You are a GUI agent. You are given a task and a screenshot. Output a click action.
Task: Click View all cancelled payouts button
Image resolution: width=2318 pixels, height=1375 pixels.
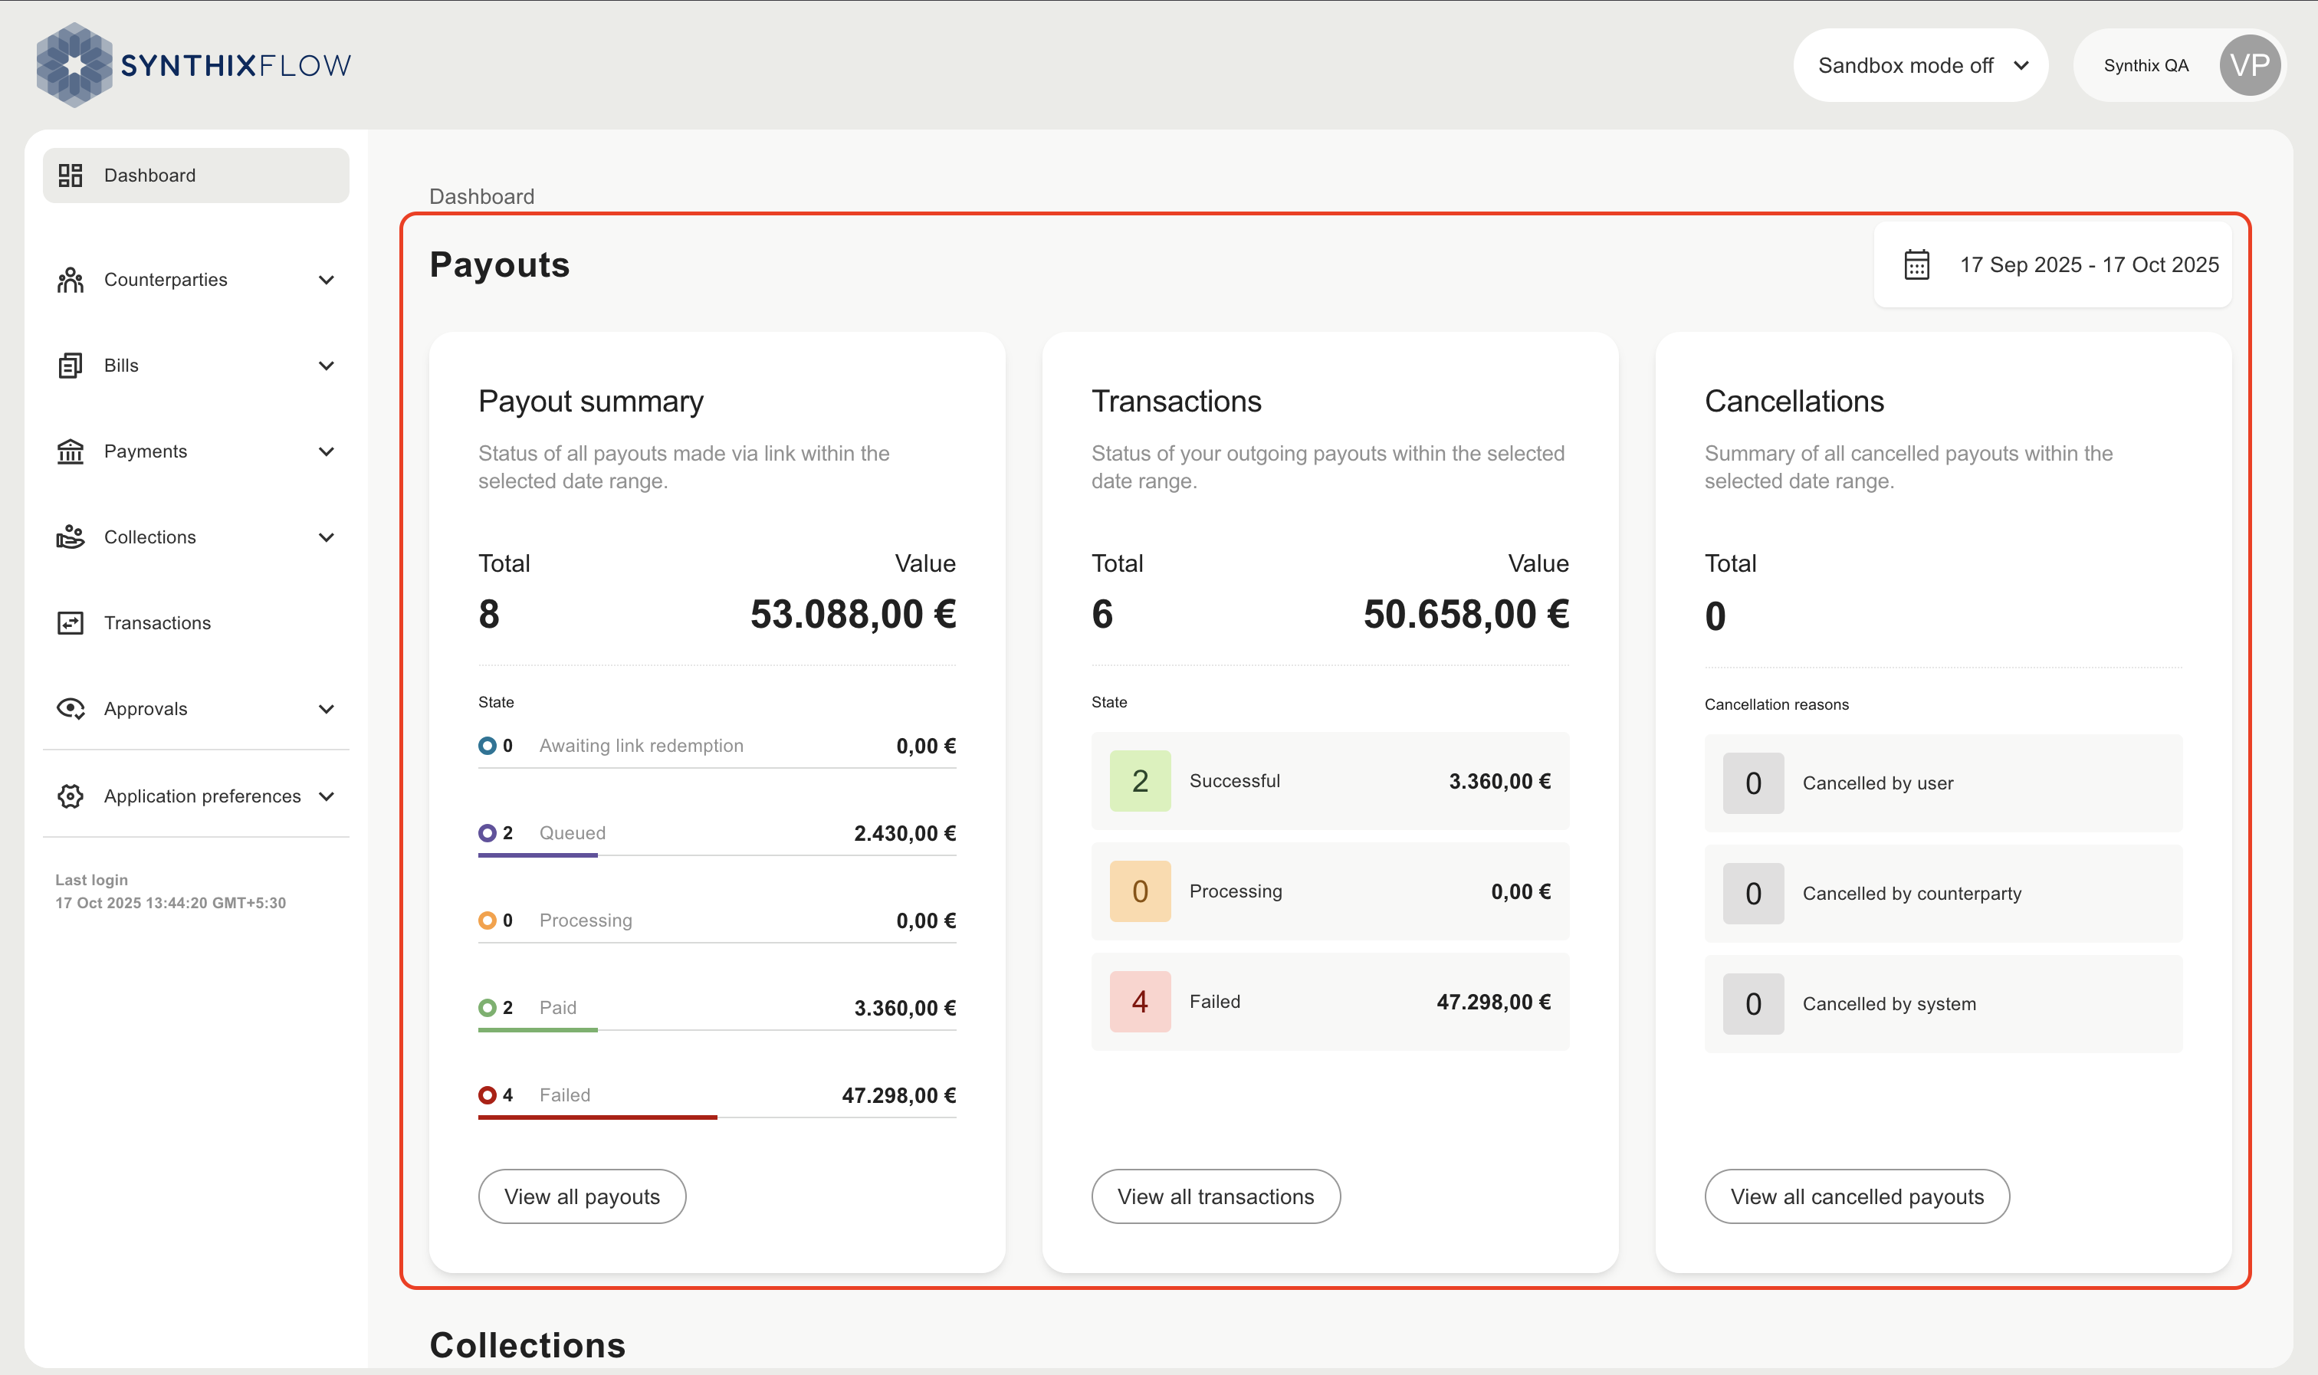1857,1196
